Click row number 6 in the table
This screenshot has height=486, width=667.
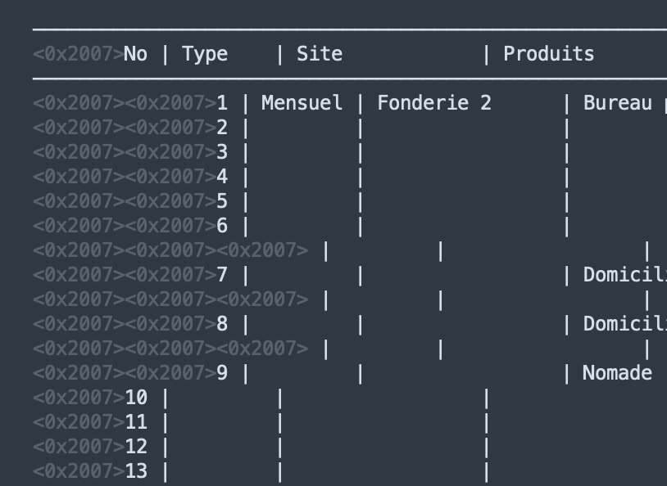point(222,226)
